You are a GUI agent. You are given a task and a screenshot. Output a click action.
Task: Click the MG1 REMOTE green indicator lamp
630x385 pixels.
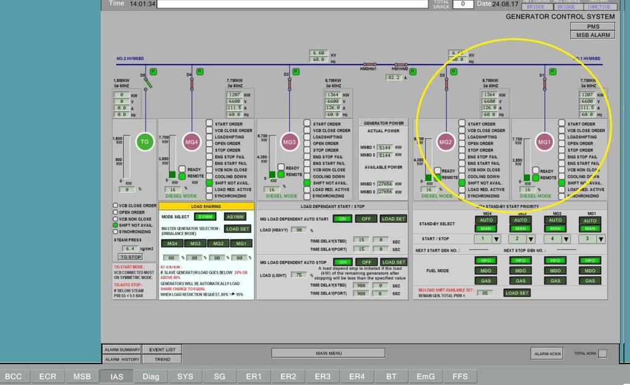[x=536, y=178]
